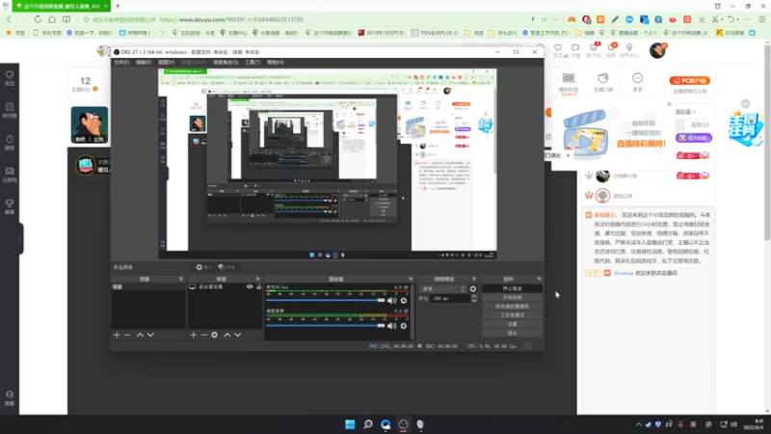Collapse the floating task badge minus button

pos(745,103)
